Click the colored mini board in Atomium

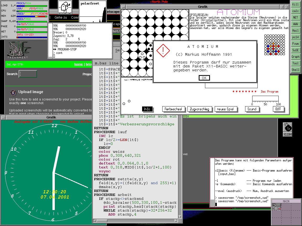tap(274, 45)
